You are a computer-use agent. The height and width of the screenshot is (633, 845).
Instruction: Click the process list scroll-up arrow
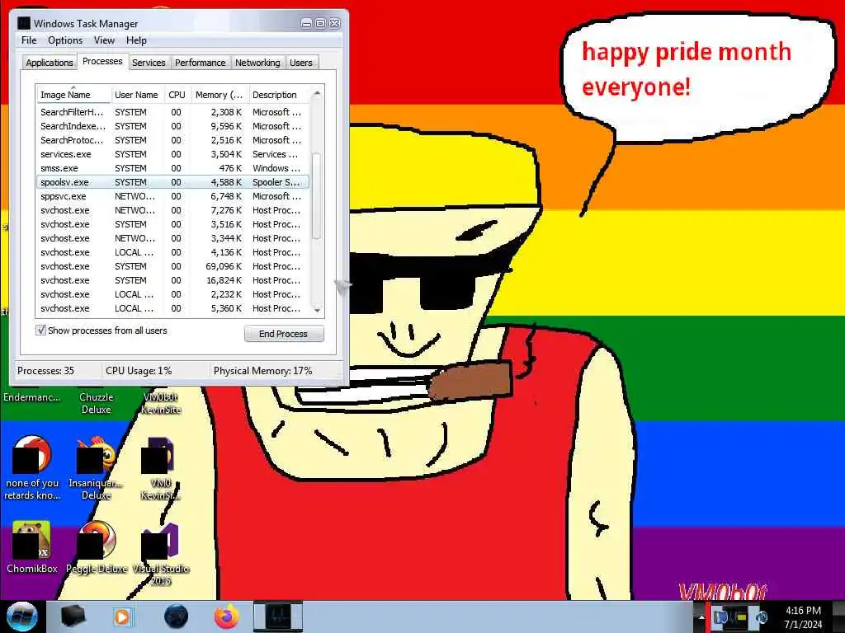pyautogui.click(x=317, y=94)
